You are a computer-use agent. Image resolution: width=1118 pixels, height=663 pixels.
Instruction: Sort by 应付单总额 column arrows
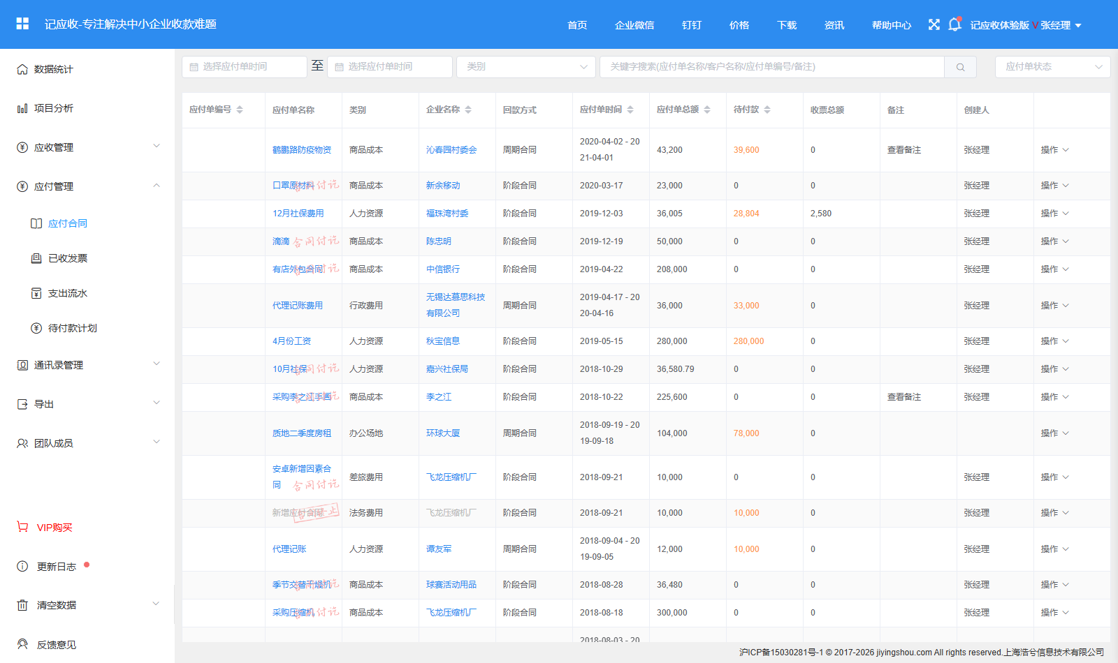[x=707, y=110]
